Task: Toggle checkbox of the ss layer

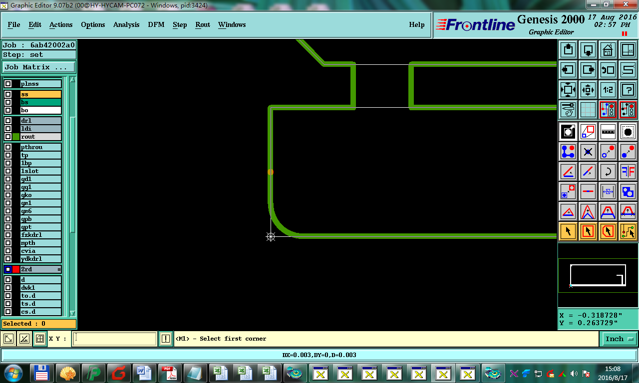Action: point(8,94)
